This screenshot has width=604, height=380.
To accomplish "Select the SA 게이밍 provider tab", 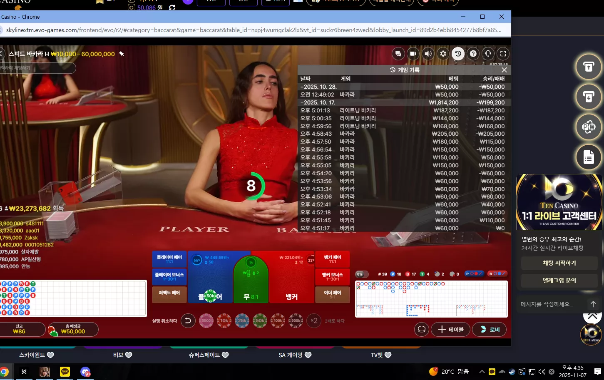I will pyautogui.click(x=295, y=355).
